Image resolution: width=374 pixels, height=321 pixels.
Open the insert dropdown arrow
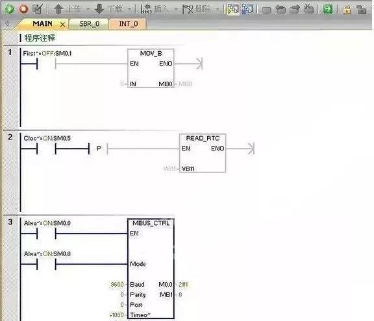(x=176, y=9)
